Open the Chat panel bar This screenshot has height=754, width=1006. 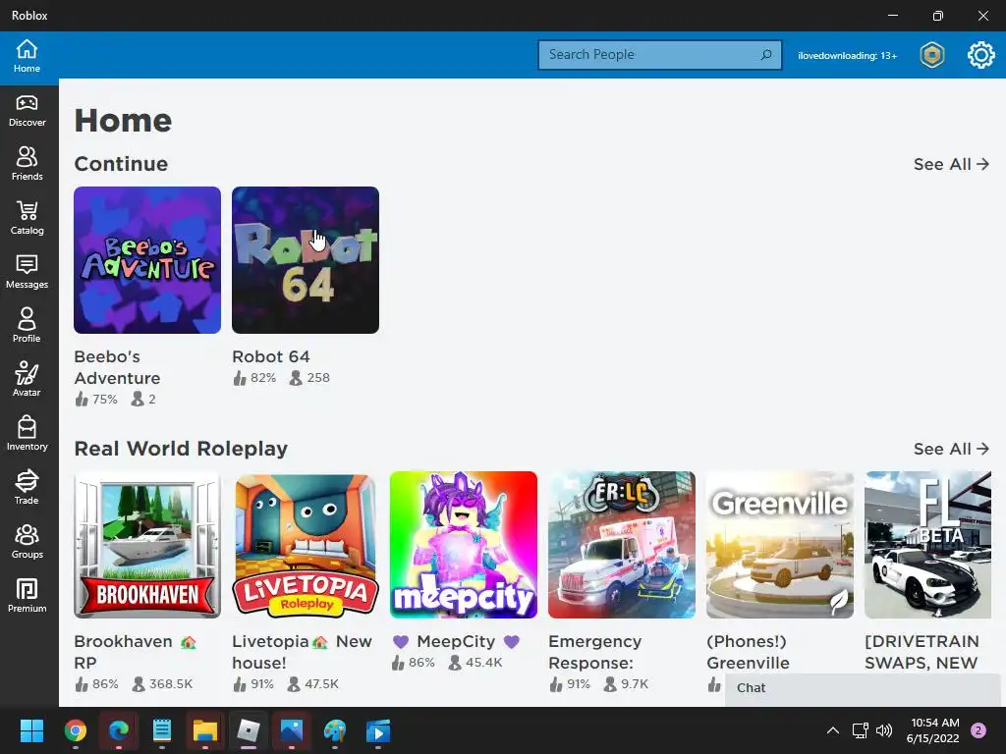click(863, 689)
